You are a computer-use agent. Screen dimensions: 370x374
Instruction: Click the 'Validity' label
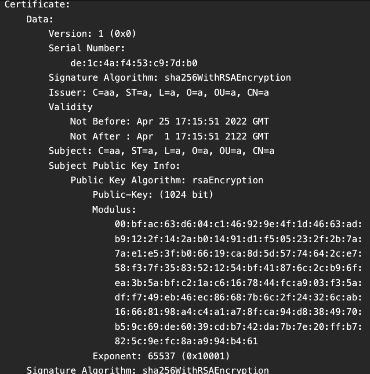pyautogui.click(x=70, y=107)
